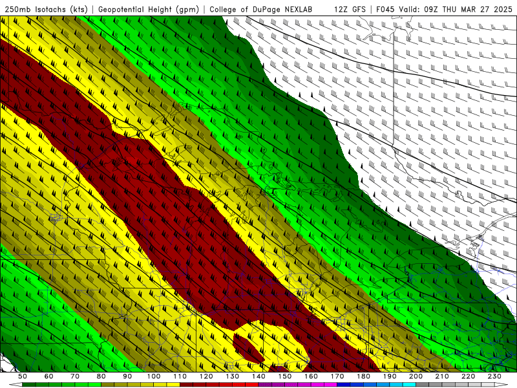Click the 80 label on the color scale
This screenshot has width=517, height=388.
tap(101, 376)
